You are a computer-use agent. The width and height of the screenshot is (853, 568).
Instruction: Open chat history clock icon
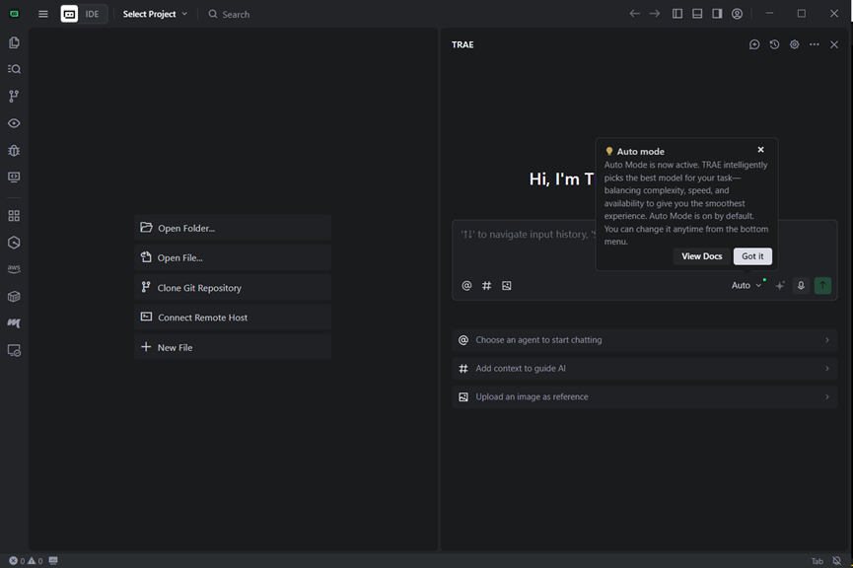[775, 44]
